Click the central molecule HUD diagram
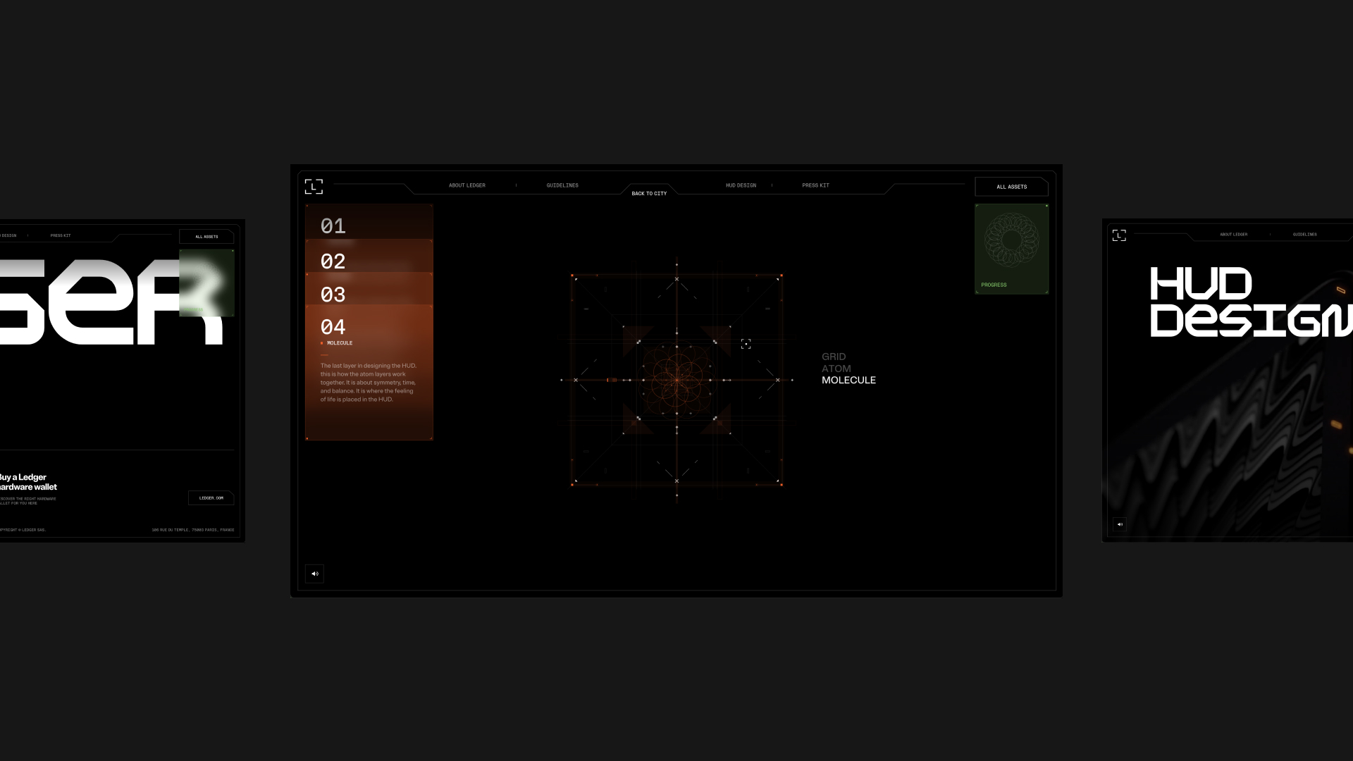Image resolution: width=1353 pixels, height=761 pixels. [676, 380]
